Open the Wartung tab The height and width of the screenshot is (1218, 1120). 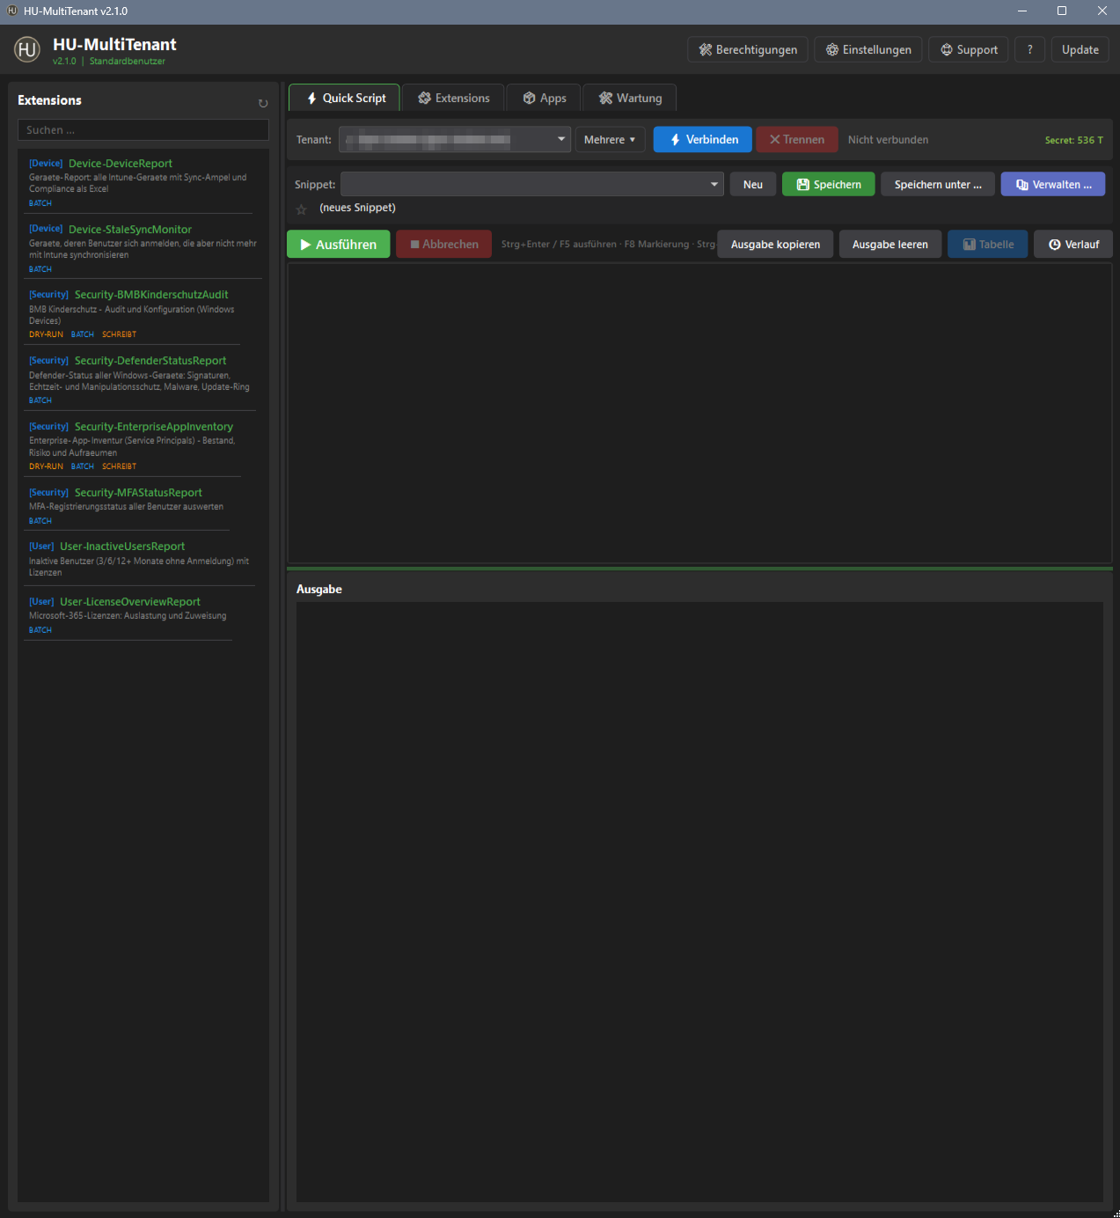click(630, 98)
